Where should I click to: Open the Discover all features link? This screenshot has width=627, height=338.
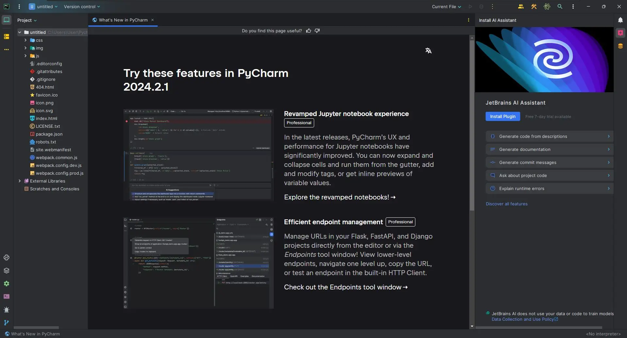506,204
